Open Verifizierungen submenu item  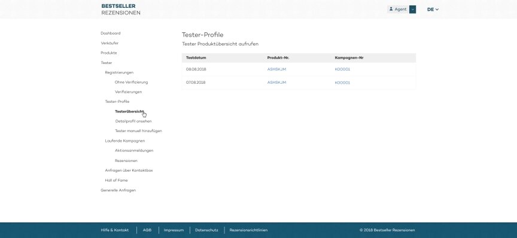[x=128, y=92]
